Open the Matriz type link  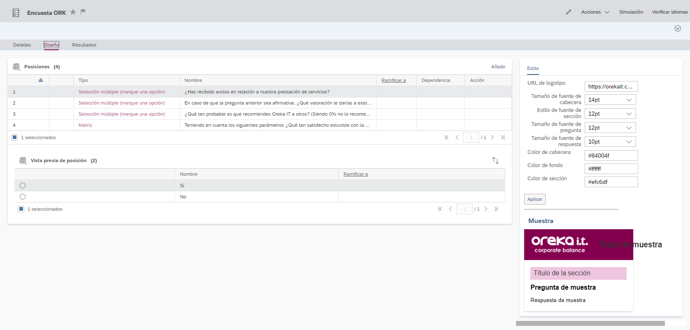pyautogui.click(x=85, y=125)
